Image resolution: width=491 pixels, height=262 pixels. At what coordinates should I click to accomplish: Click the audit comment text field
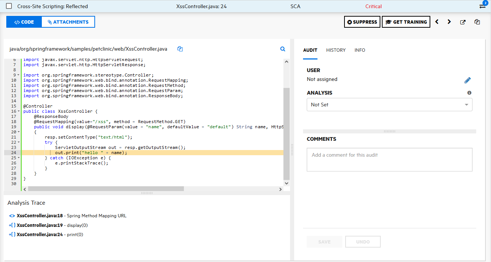point(389,160)
